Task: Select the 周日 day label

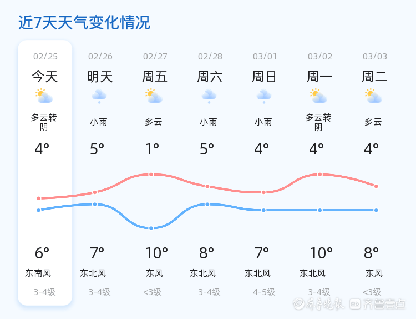Action: tap(265, 77)
